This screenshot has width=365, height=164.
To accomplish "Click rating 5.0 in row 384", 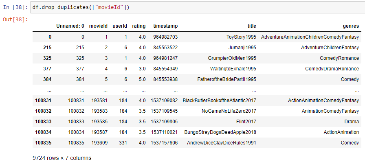I will [x=141, y=79].
